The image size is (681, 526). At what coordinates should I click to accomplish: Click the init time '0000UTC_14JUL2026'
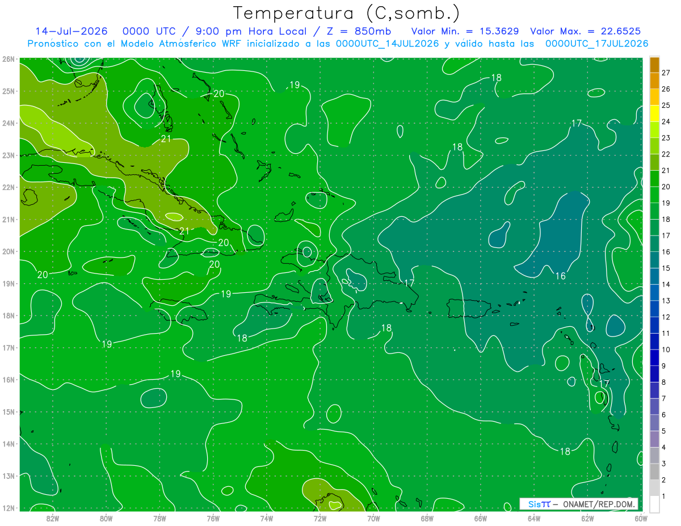click(x=387, y=43)
